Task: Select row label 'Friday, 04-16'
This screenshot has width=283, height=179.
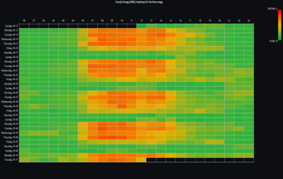Action: coord(12,48)
